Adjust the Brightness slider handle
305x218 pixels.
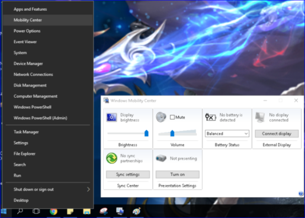pos(146,133)
